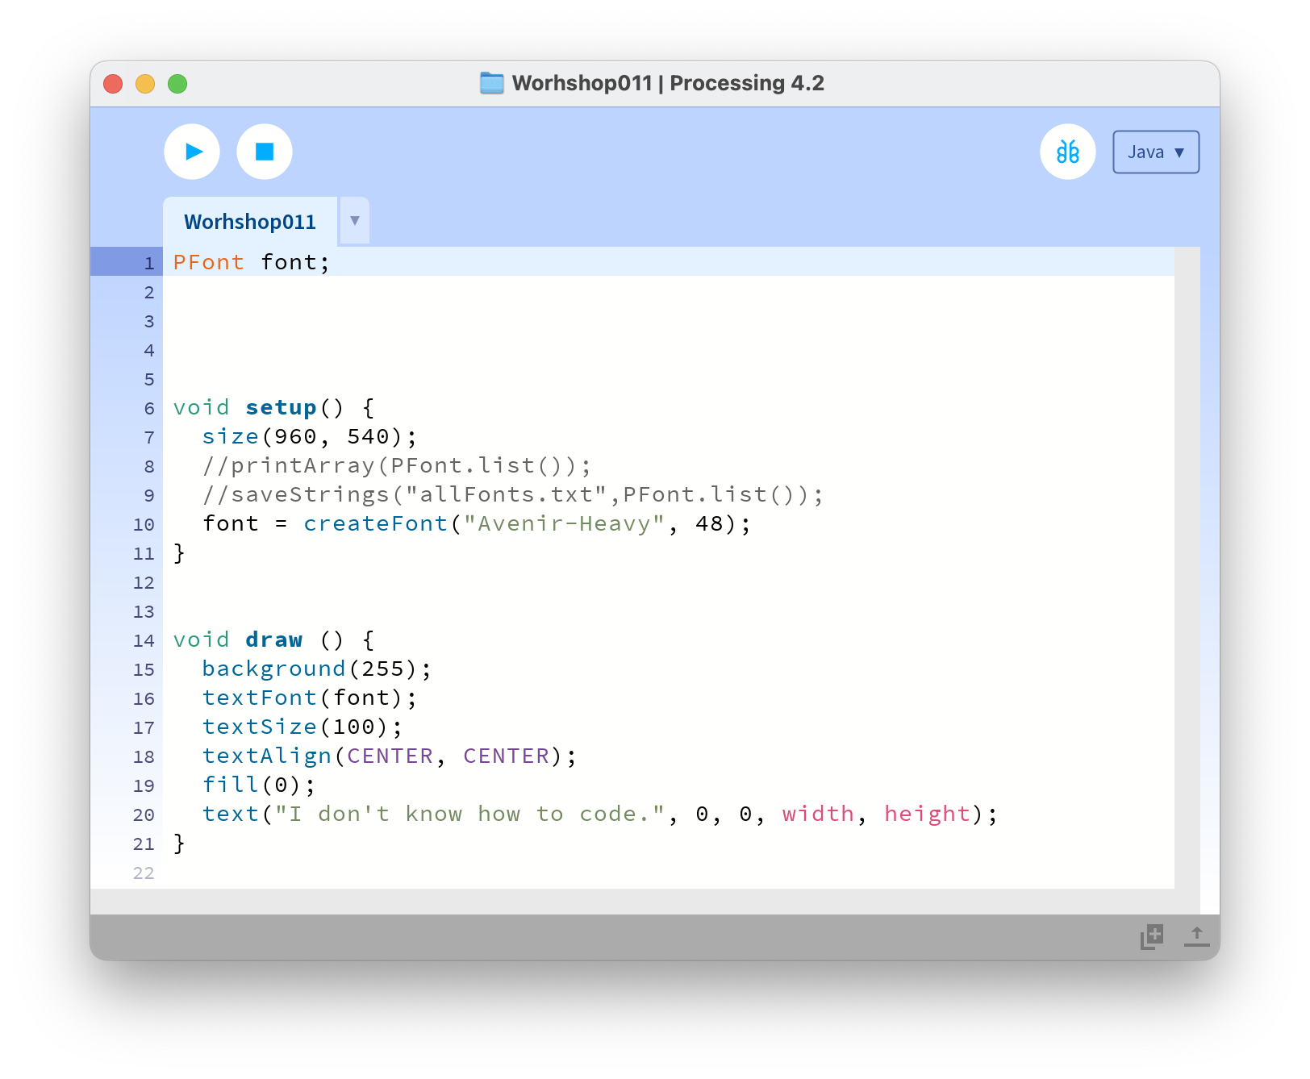This screenshot has height=1079, width=1310.
Task: Select the Worhshop011 sketch tab
Action: click(250, 222)
